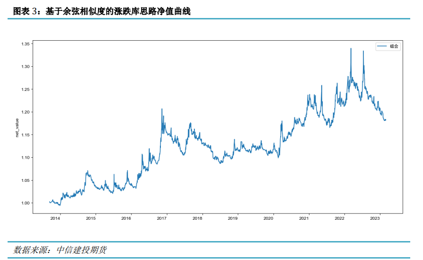423x260 pixels.
Task: Click x-axis label 2016
Action: pyautogui.click(x=126, y=218)
